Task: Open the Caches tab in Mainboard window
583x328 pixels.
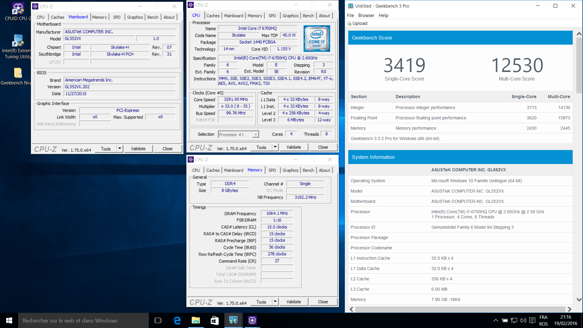Action: [57, 17]
